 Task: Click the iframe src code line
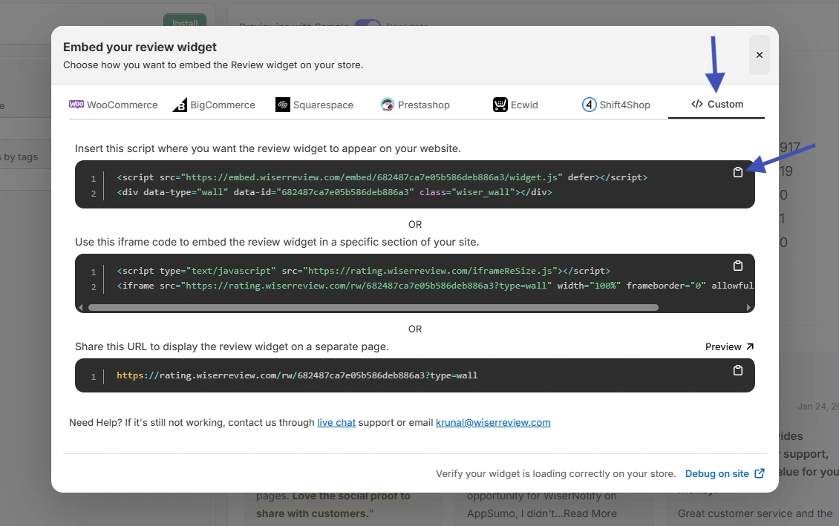(436, 286)
